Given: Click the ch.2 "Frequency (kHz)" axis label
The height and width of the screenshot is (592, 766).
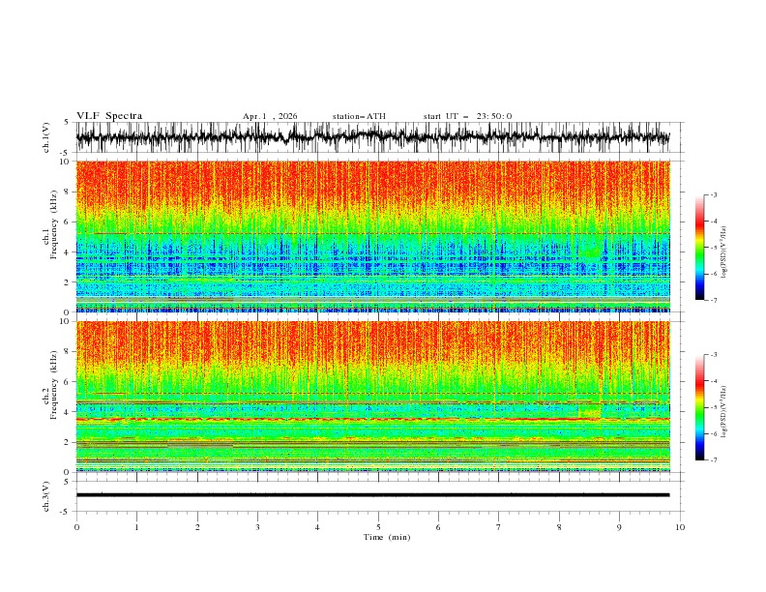Looking at the screenshot, I should point(54,385).
